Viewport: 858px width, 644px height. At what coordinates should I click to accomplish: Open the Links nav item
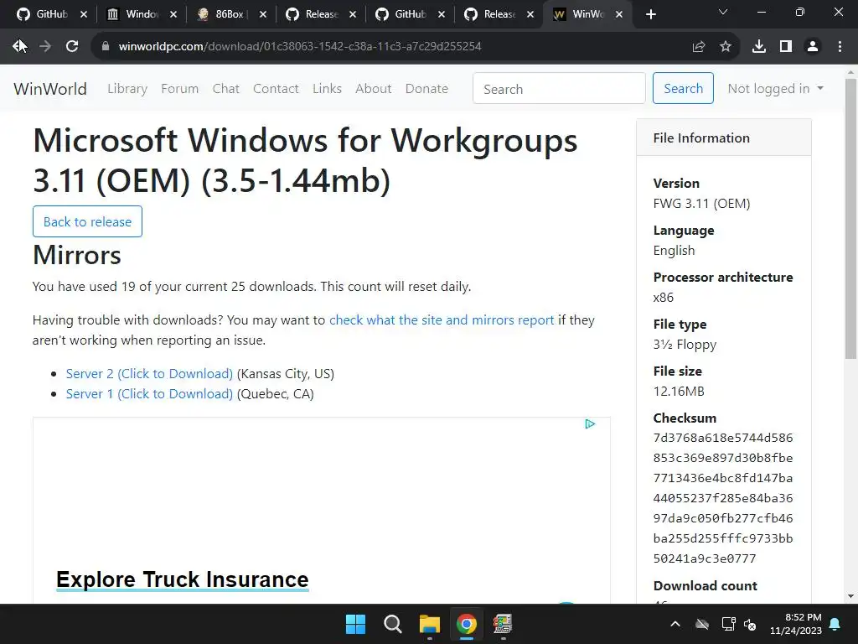(328, 89)
